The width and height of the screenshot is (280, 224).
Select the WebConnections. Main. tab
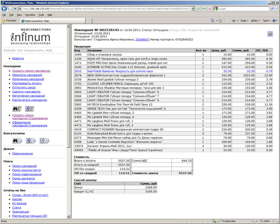52,21
